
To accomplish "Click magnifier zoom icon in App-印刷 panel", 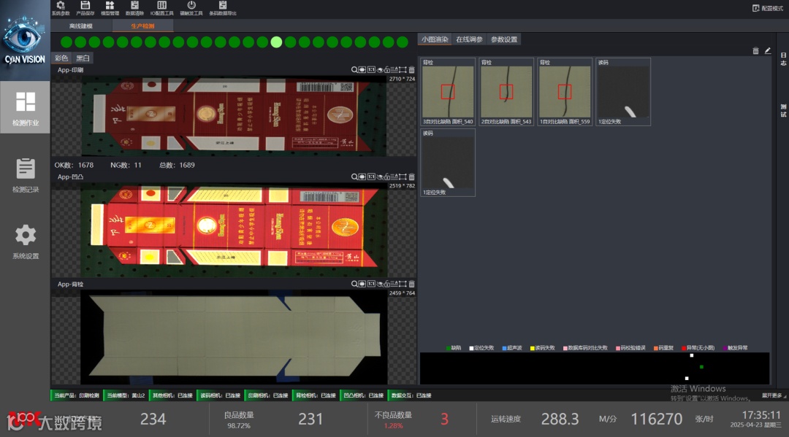I will (354, 70).
